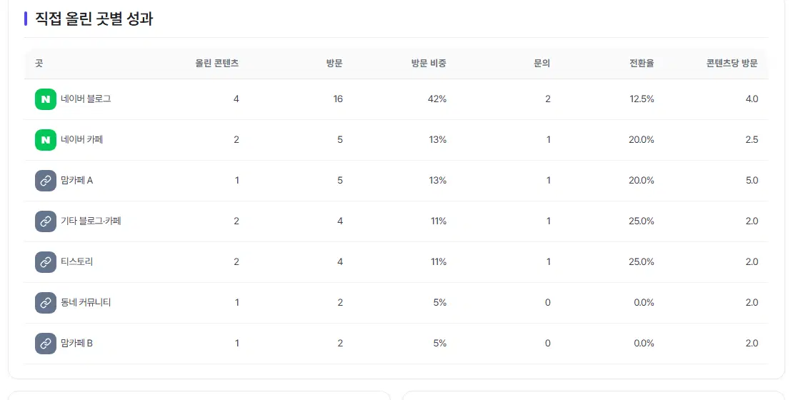Click the 0 inquiries cell for 맘카페 B

[548, 344]
